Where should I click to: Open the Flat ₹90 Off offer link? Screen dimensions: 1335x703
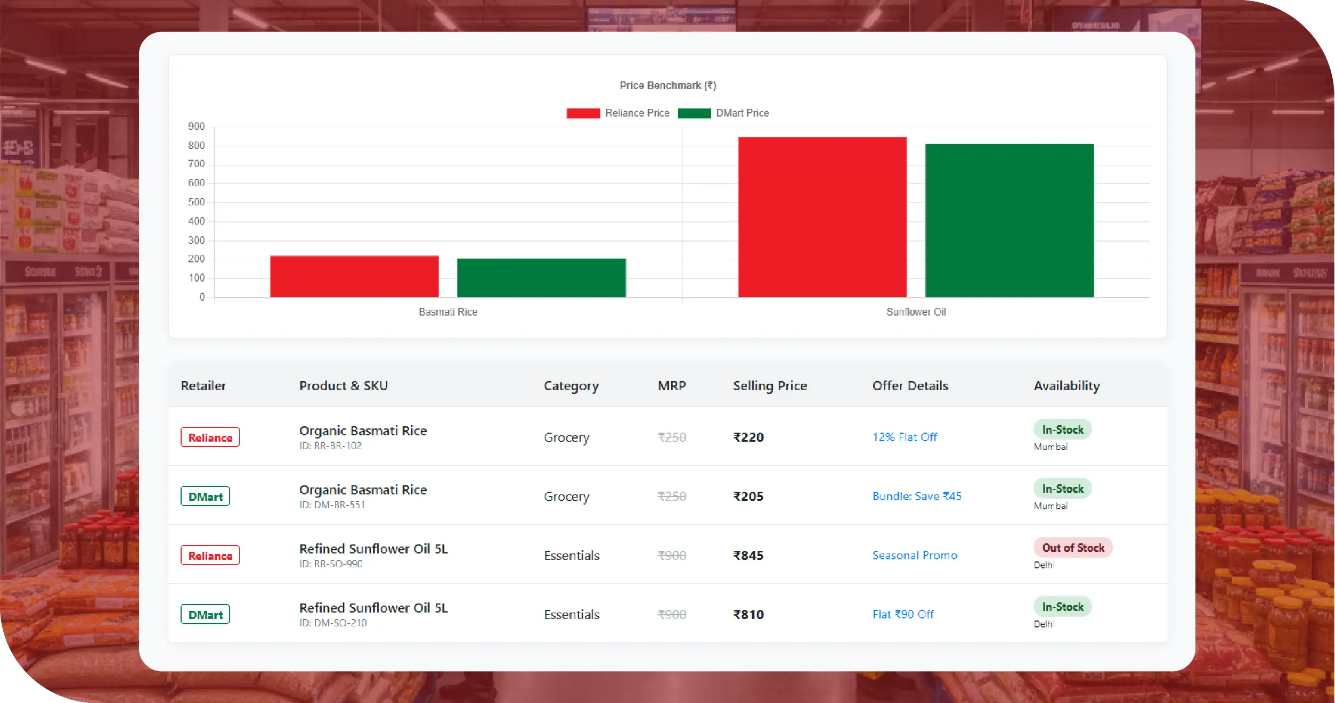point(902,614)
